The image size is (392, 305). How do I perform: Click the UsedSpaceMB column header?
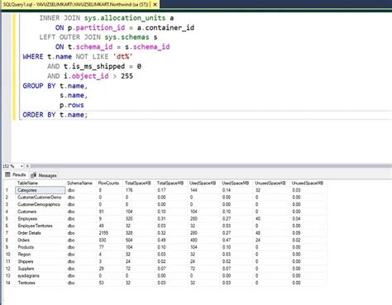click(x=237, y=183)
